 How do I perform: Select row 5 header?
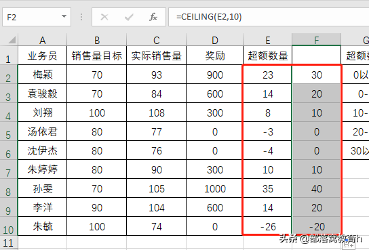click(x=8, y=131)
